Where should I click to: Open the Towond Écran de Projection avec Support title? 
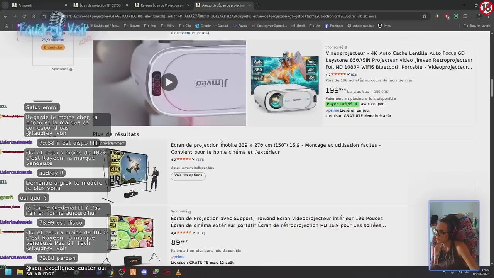pyautogui.click(x=278, y=222)
